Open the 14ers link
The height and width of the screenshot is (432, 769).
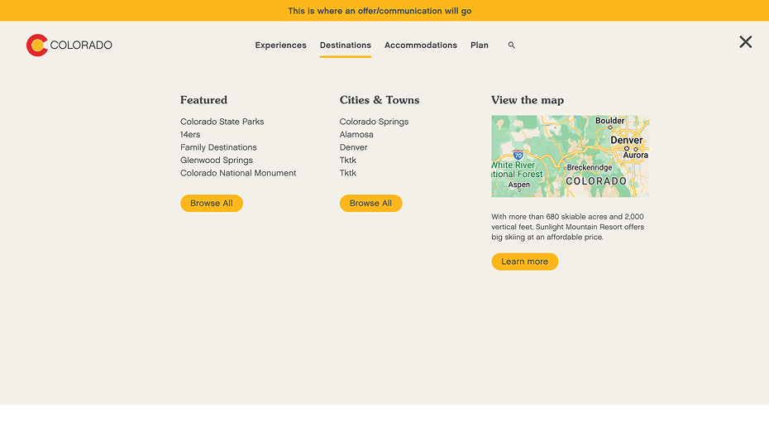(x=190, y=135)
